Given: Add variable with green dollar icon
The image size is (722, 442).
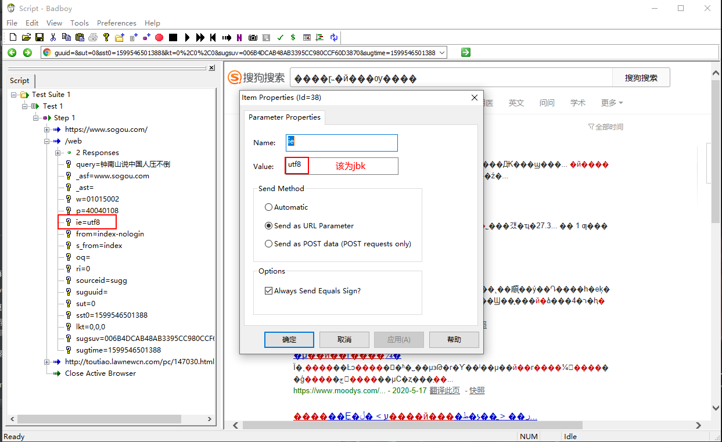Looking at the screenshot, I should 293,37.
